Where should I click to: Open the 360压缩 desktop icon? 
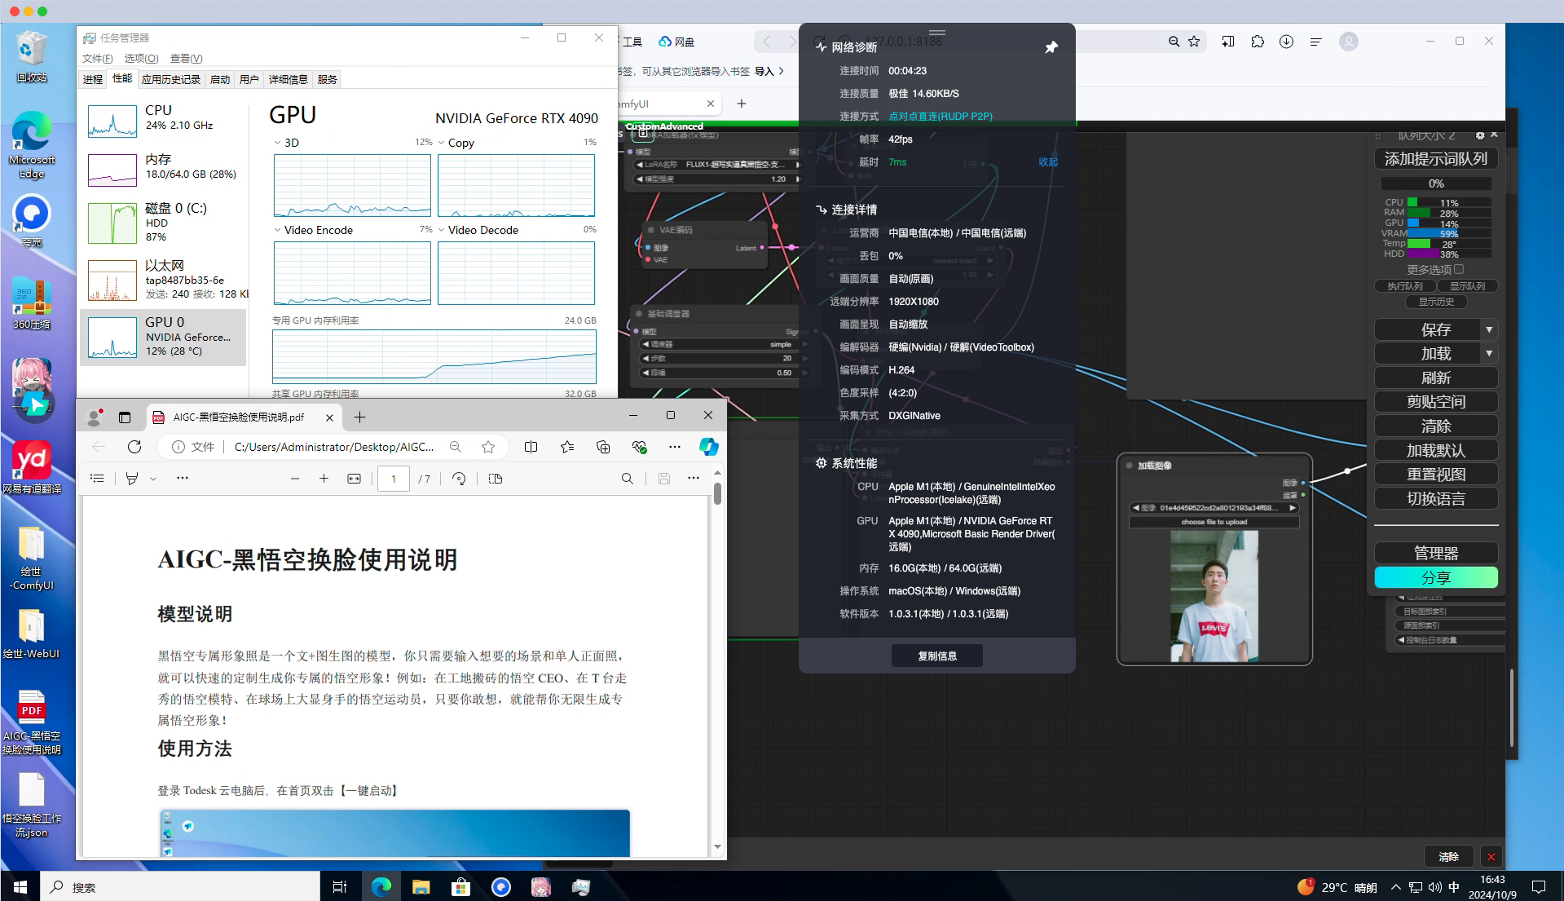[x=32, y=303]
